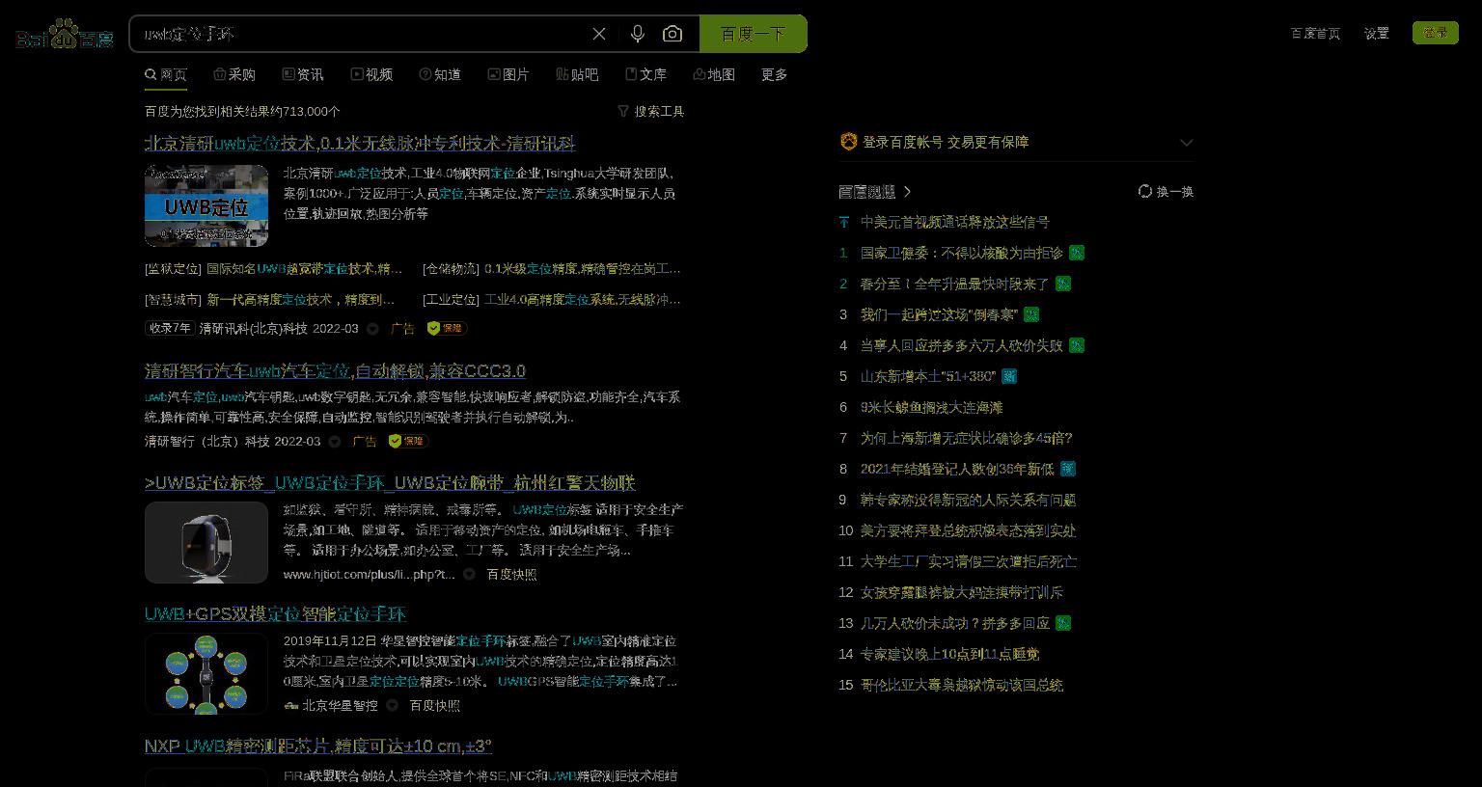Screen dimensions: 1482x787
Task: Open 百度首页 link in the header
Action: click(1315, 33)
